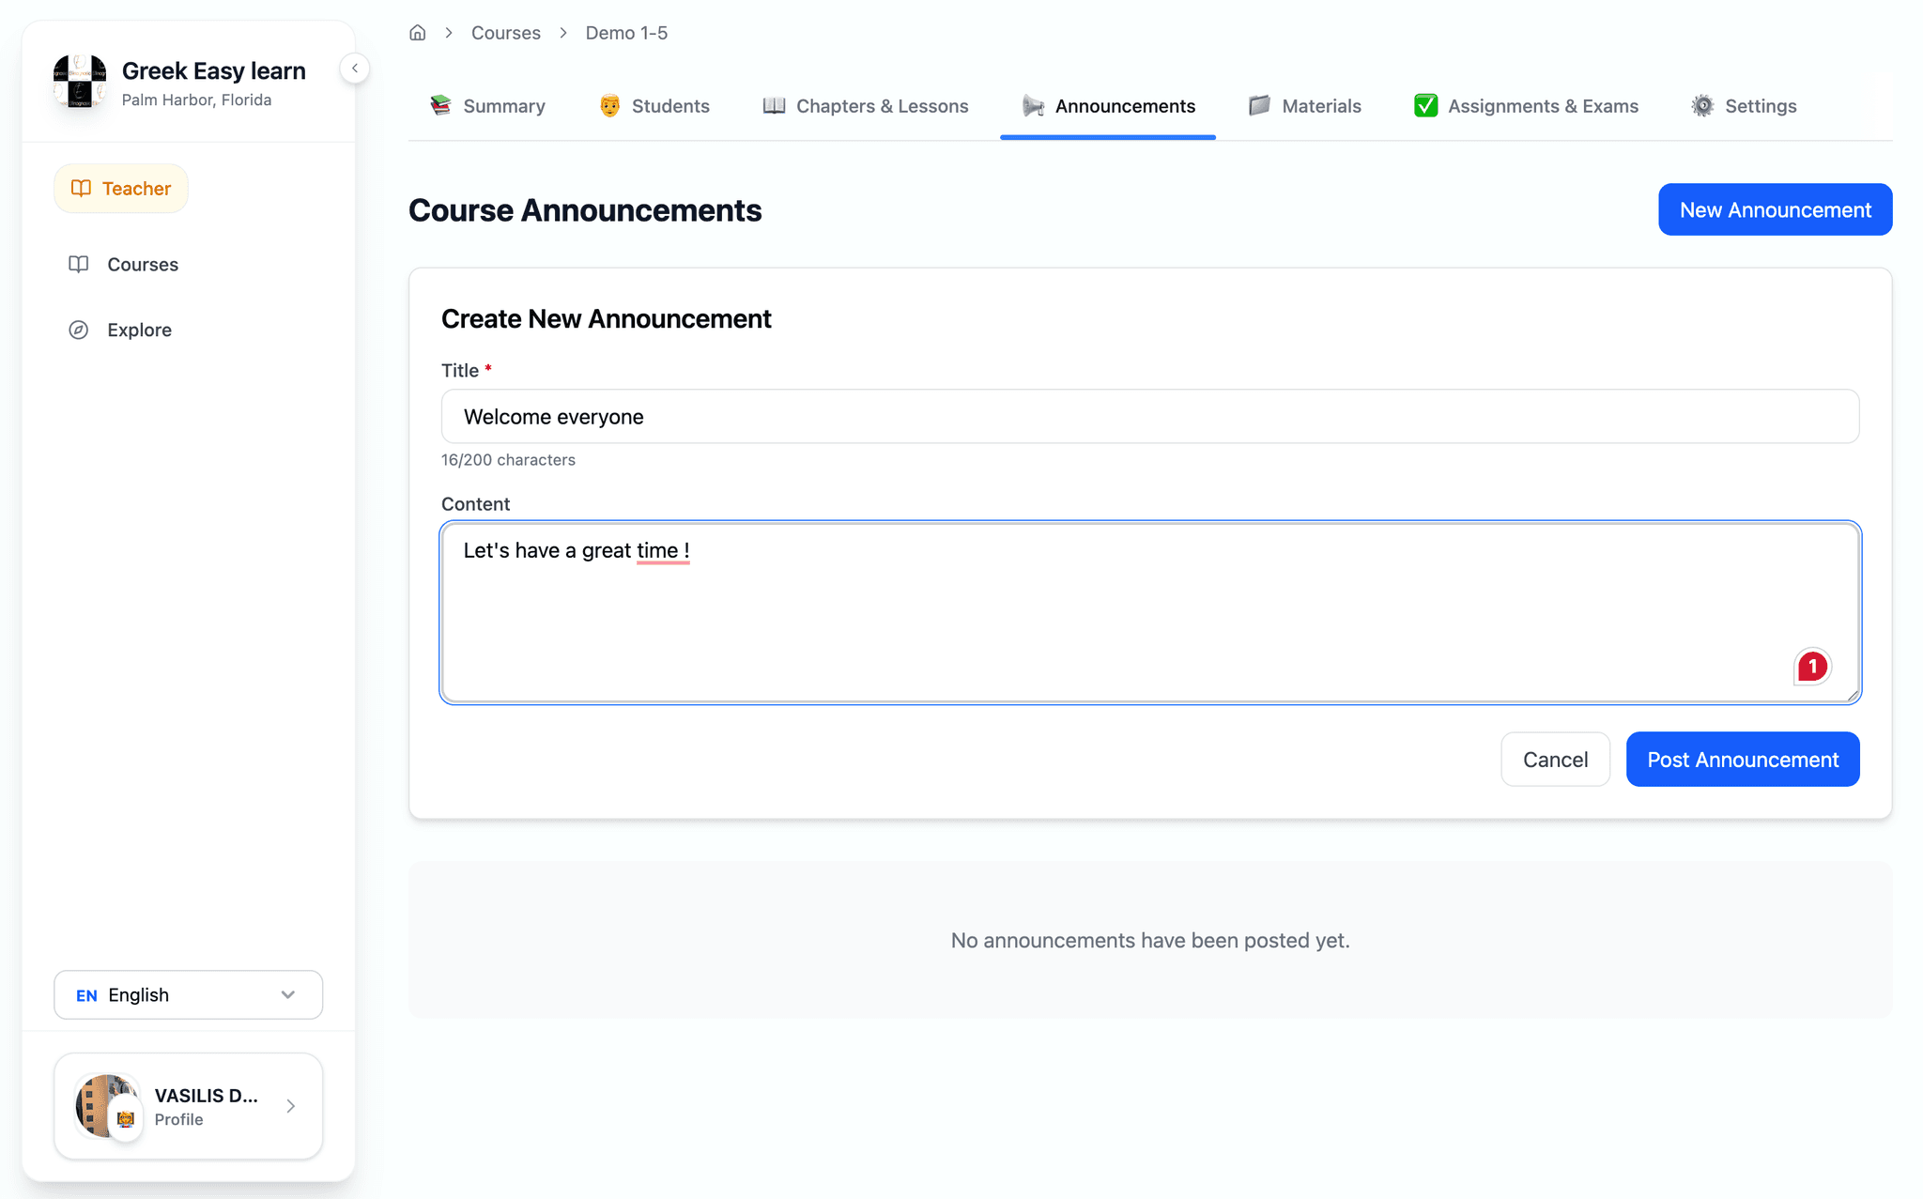The width and height of the screenshot is (1923, 1199).
Task: Open the English language dropdown
Action: point(188,995)
